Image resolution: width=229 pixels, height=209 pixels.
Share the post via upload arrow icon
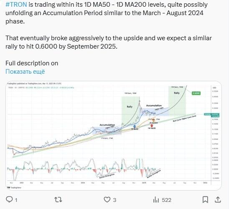pos(218,200)
